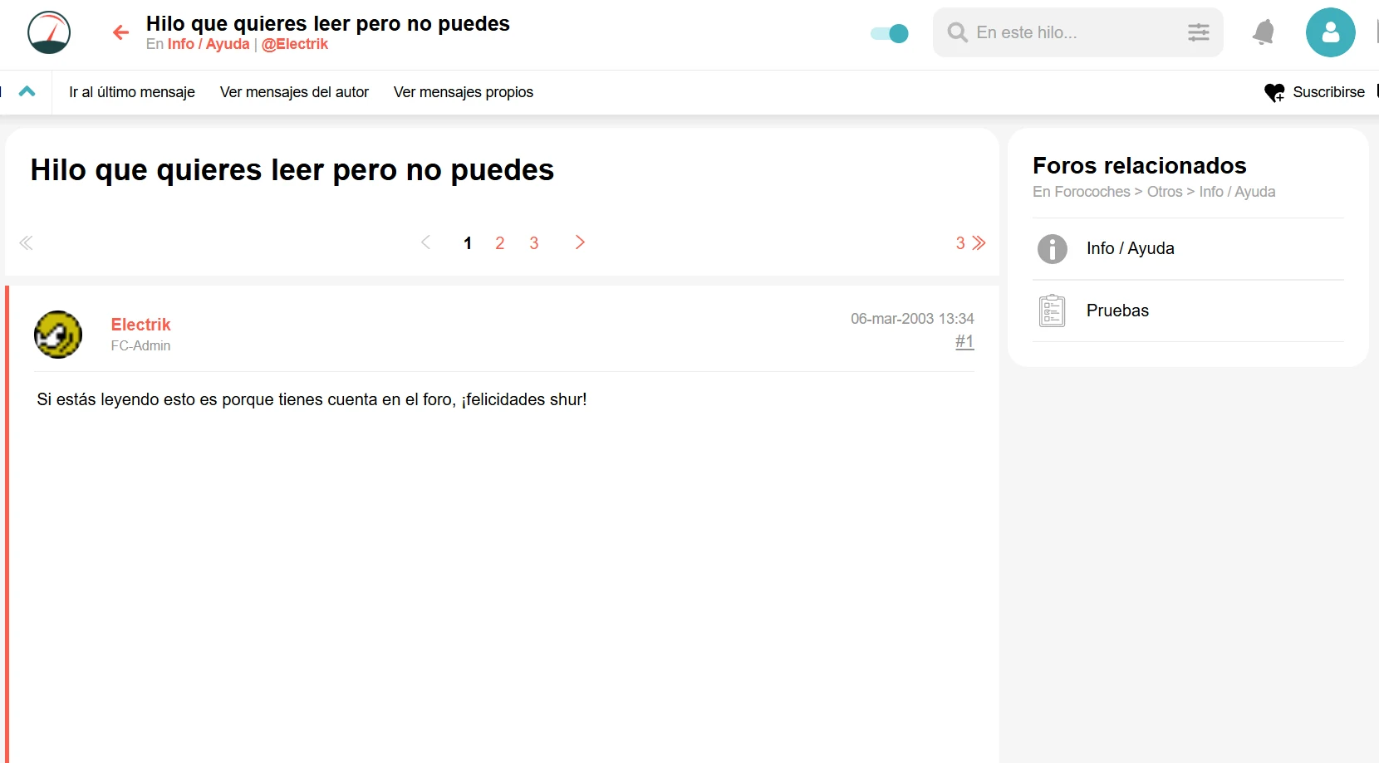Image resolution: width=1379 pixels, height=763 pixels.
Task: Click the Suscribirse heart icon
Action: 1274,92
